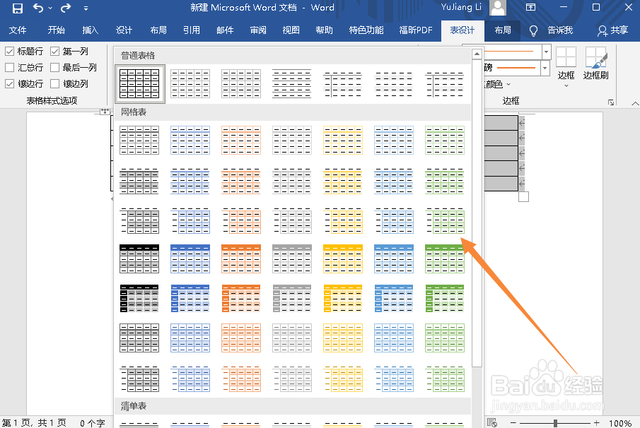Switch to the 插入 tab

coord(91,30)
